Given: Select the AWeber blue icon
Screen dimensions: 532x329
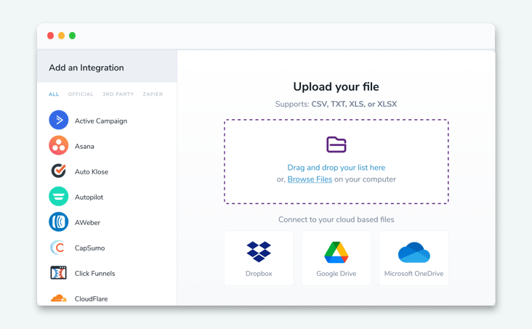Looking at the screenshot, I should coord(59,222).
